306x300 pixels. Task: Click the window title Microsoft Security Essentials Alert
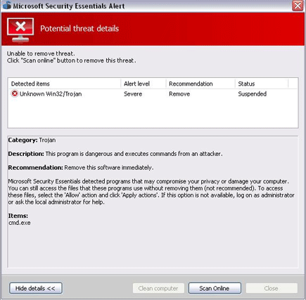[x=69, y=6]
